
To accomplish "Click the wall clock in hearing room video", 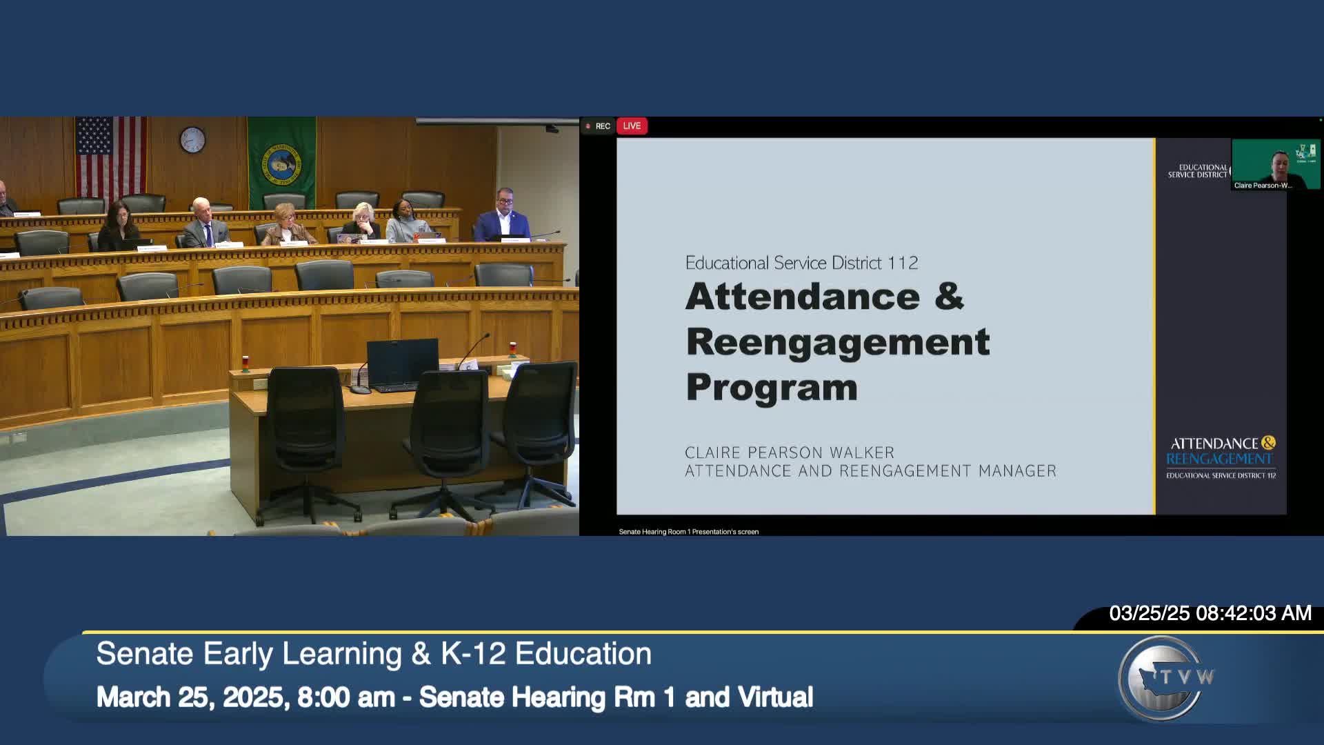I will coord(192,140).
